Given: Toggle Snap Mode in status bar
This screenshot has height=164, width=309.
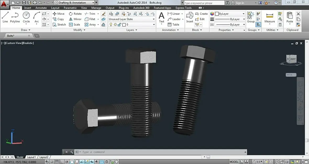Looking at the screenshot, I should (52, 162).
